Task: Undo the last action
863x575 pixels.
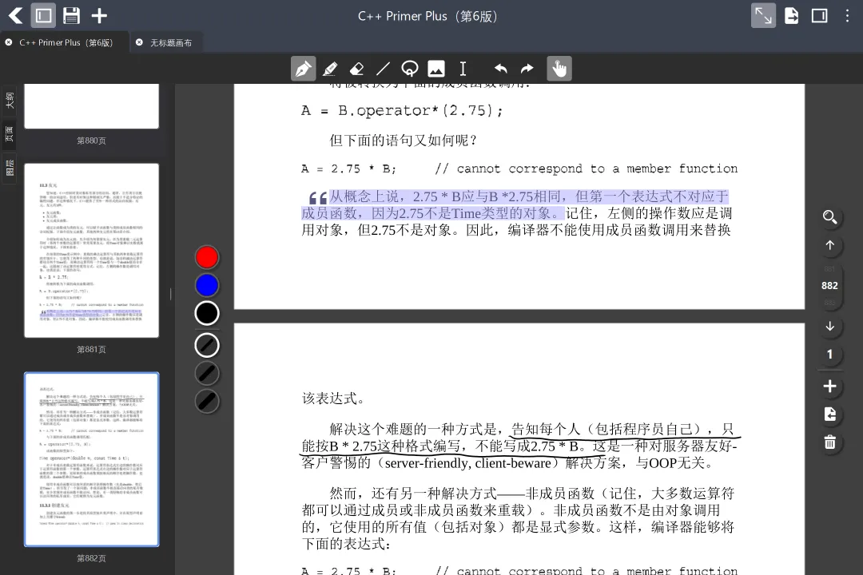Action: pos(500,69)
